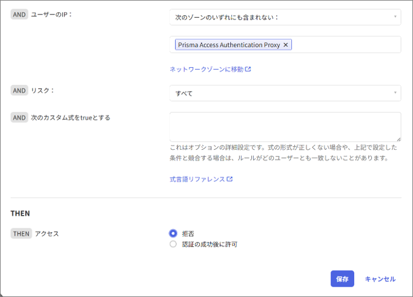The height and width of the screenshot is (297, 413).
Task: Remove the Prisma Access Authentication Proxy tag
Action: point(286,45)
